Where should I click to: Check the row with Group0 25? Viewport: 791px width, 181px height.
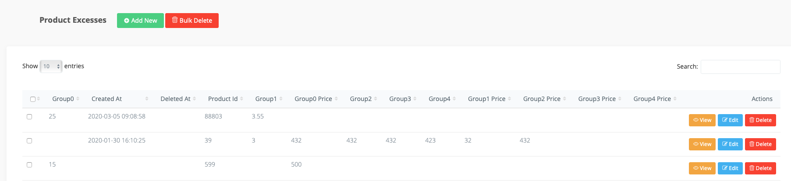coord(29,117)
